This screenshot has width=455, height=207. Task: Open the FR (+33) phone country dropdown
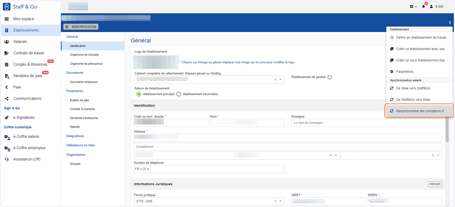coord(142,169)
